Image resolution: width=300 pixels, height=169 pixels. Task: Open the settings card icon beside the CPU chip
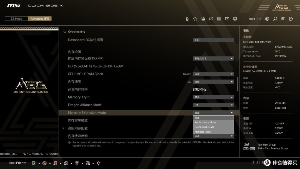click(227, 19)
